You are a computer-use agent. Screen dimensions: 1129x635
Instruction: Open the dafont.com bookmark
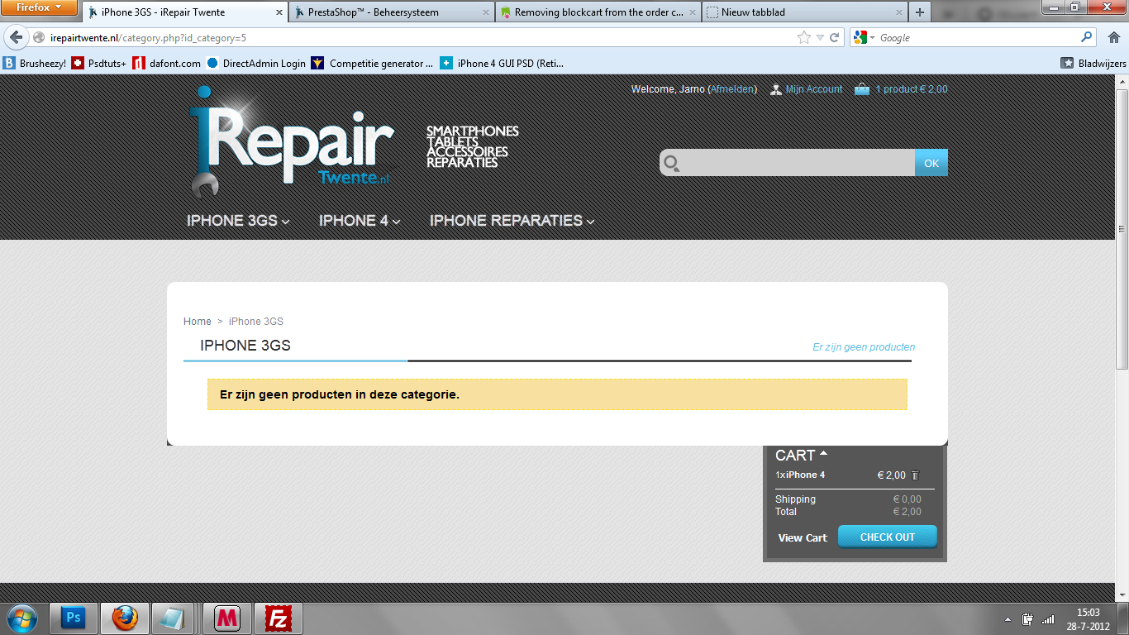point(166,63)
